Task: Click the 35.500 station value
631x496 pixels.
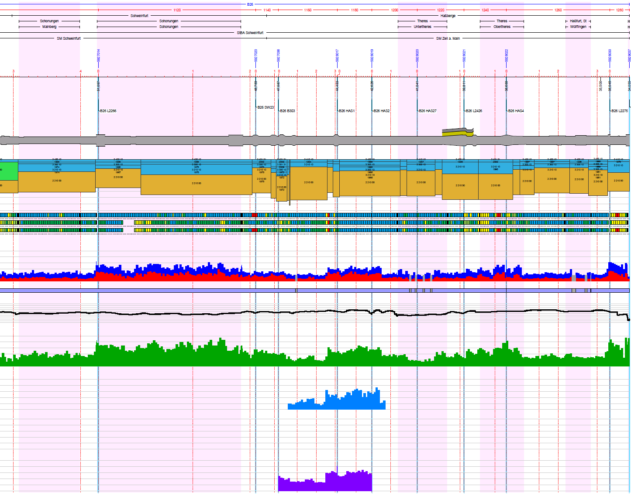Action: coord(600,86)
